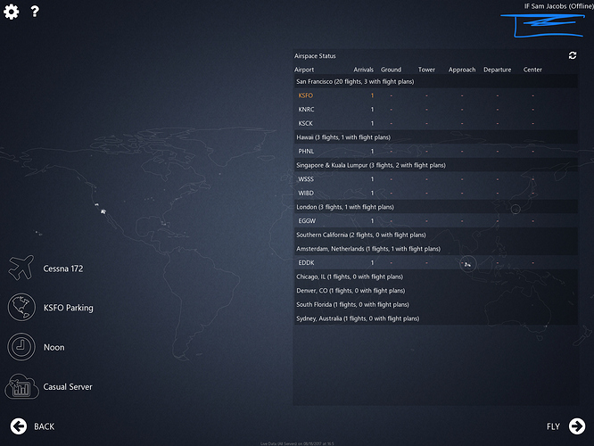Select the Southern California region row

pyautogui.click(x=436, y=235)
